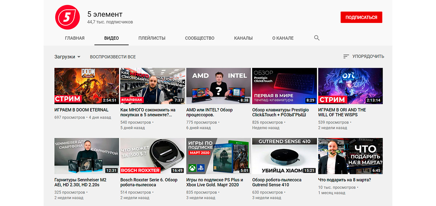
Task: Click the 514 просмотров view count
Action: [x=136, y=193]
